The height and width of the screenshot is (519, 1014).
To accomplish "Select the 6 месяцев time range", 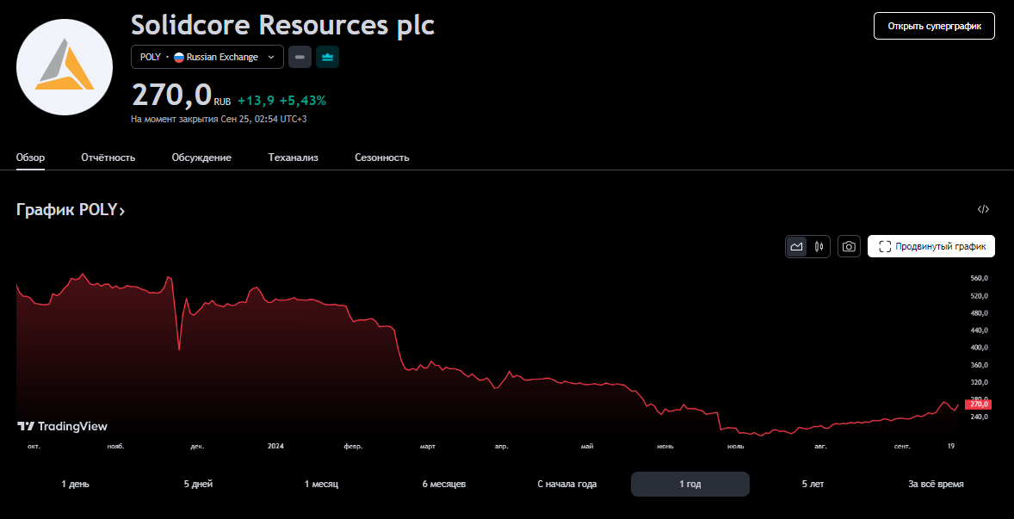I will [x=444, y=484].
